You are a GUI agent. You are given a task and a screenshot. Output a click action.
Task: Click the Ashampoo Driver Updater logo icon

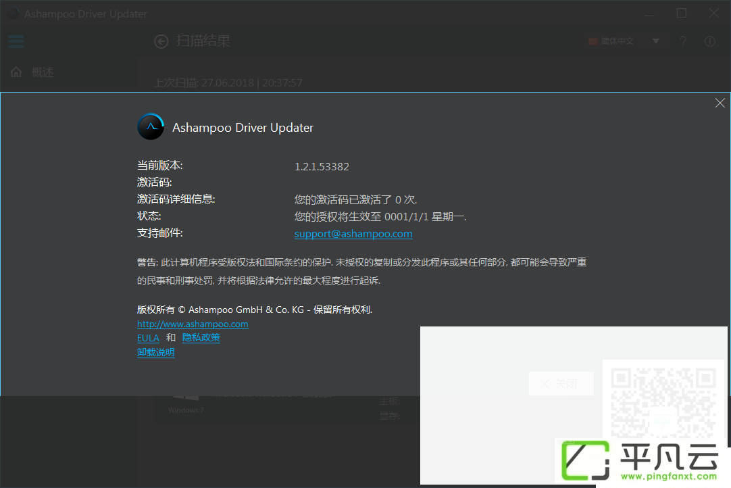[x=151, y=126]
